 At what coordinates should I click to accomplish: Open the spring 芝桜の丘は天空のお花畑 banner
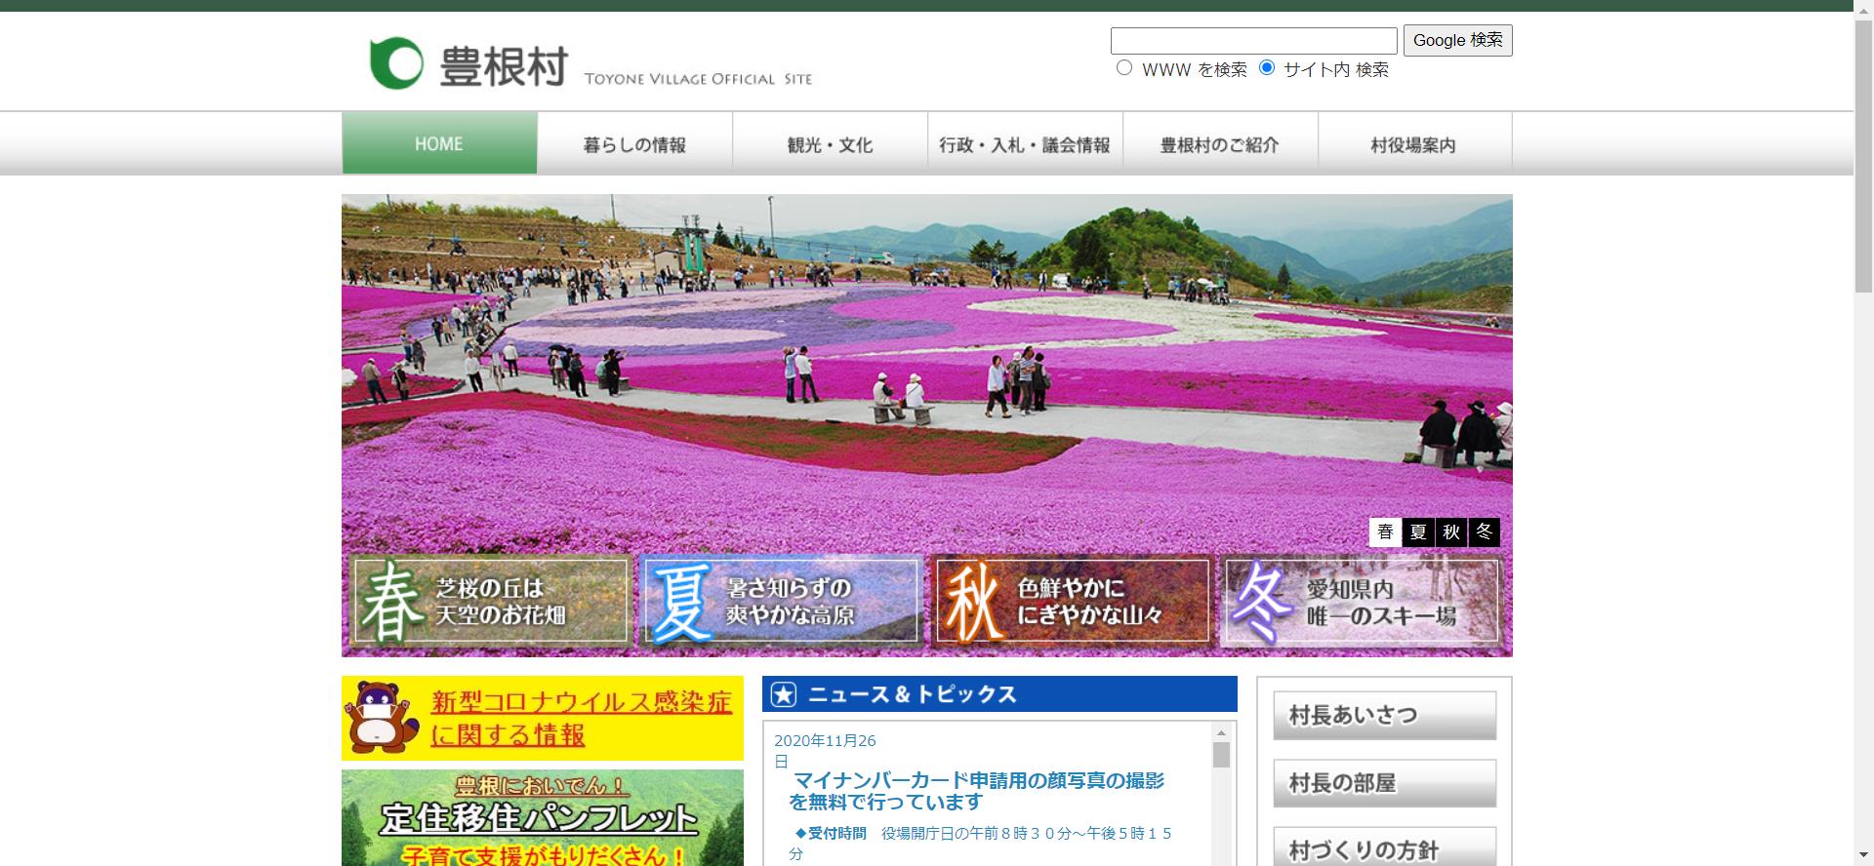pyautogui.click(x=491, y=601)
